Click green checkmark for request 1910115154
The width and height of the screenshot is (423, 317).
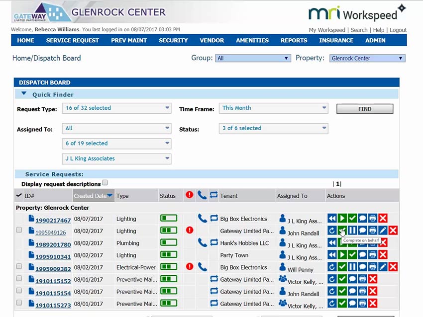[x=342, y=291]
